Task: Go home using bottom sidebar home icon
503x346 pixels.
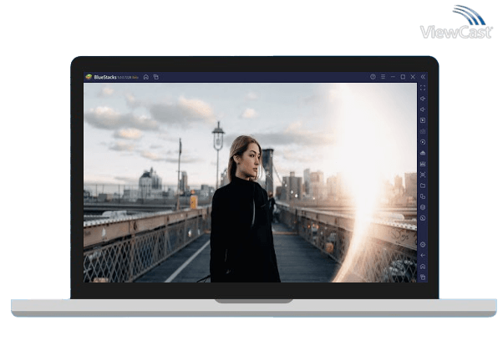Action: [423, 267]
